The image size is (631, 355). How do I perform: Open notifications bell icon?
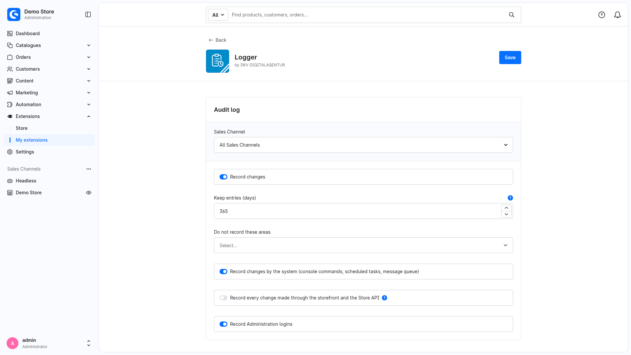click(618, 15)
